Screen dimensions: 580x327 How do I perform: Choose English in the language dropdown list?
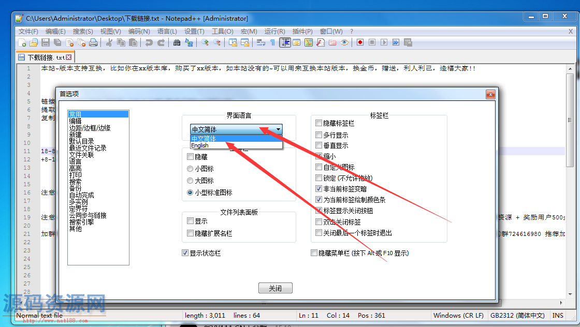click(236, 145)
